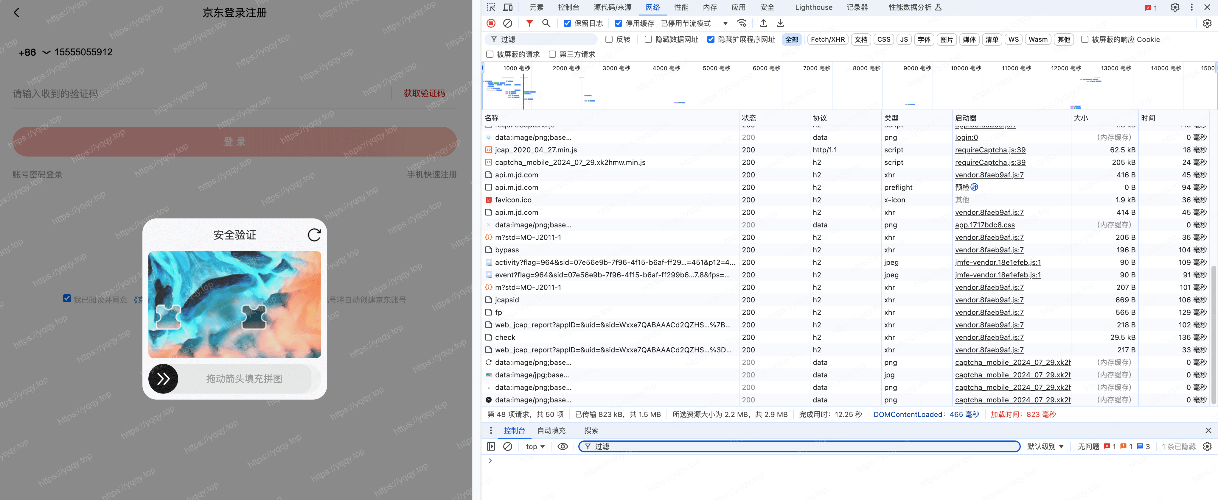Switch to the 源代码/来源 tab
Viewport: 1218px width, 500px height.
(612, 7)
